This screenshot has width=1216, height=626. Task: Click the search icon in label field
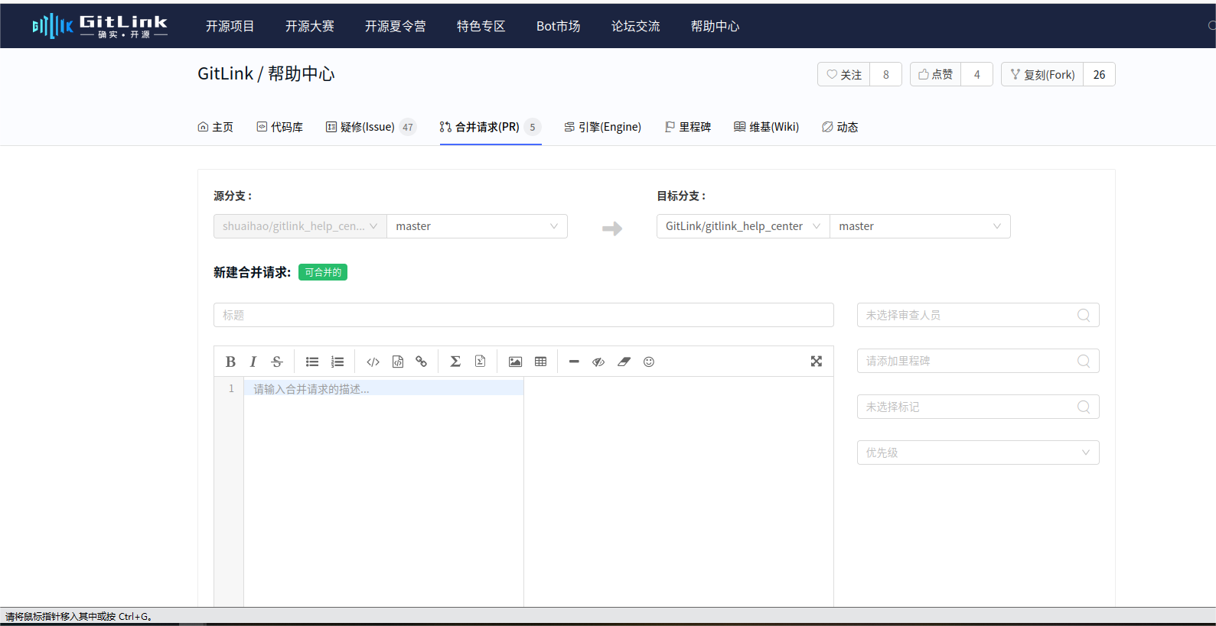[x=1084, y=407]
